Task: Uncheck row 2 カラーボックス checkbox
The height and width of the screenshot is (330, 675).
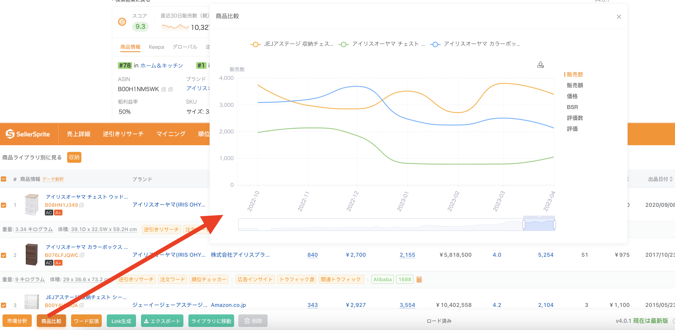Action: click(x=4, y=255)
